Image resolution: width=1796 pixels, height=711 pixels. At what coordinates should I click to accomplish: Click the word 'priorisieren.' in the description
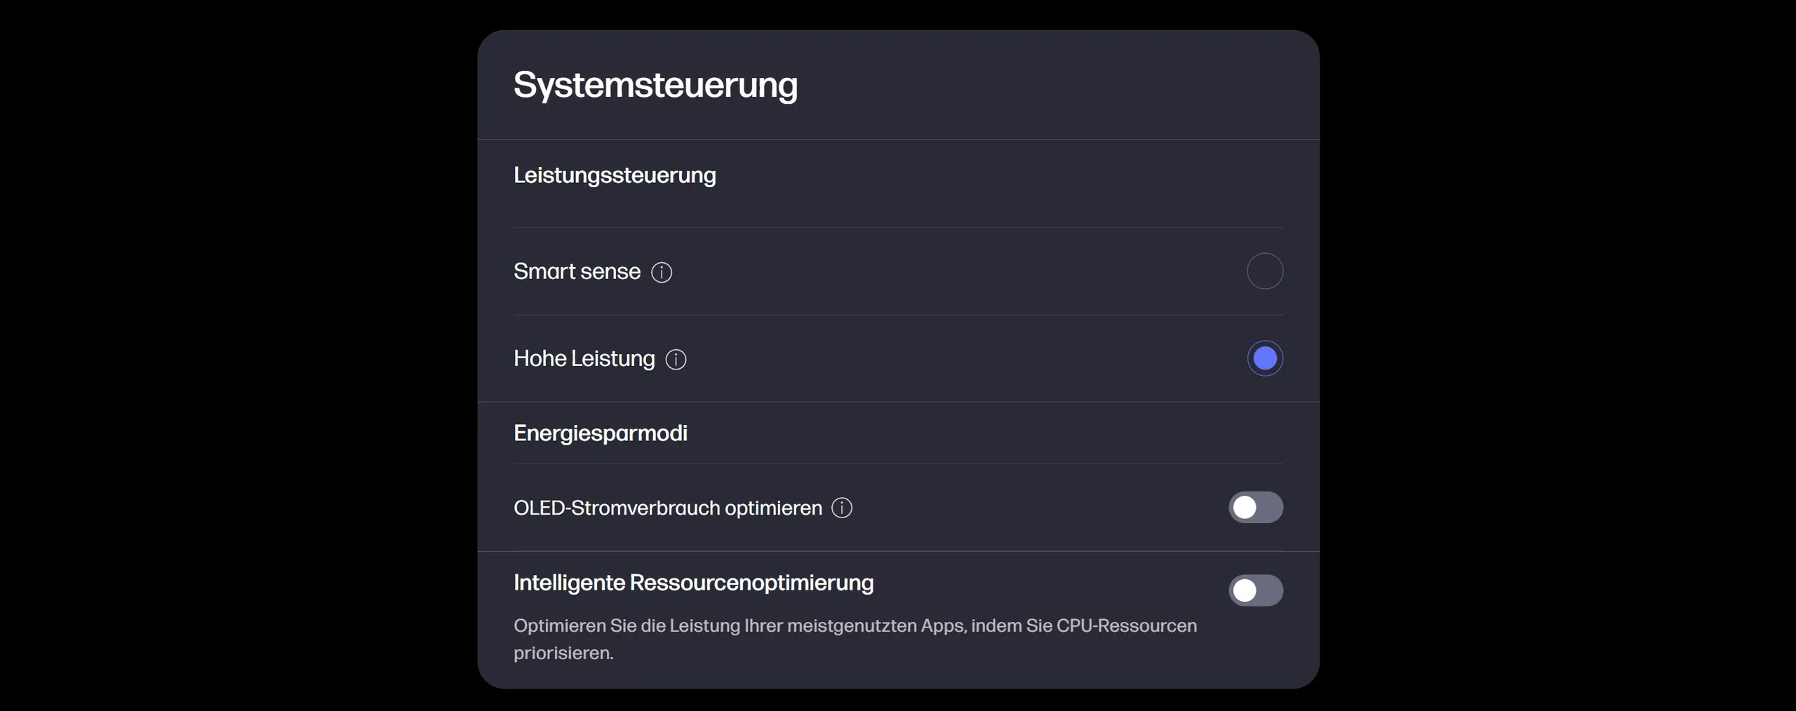[563, 653]
